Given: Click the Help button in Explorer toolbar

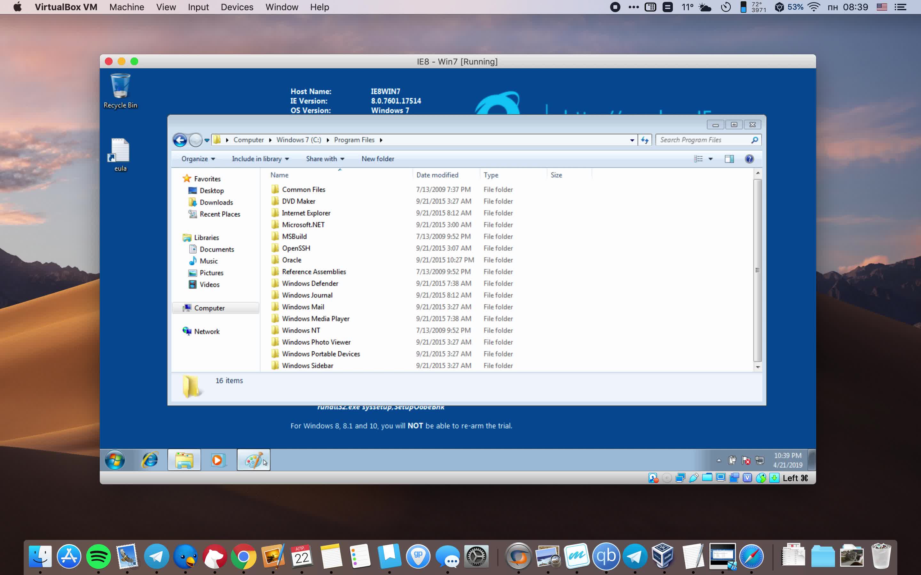Looking at the screenshot, I should pyautogui.click(x=749, y=159).
